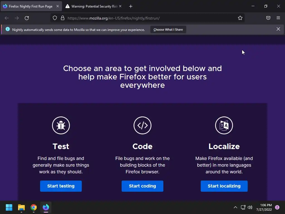This screenshot has width=285, height=214.
Task: Minimize the Firefox window
Action: 253,6
